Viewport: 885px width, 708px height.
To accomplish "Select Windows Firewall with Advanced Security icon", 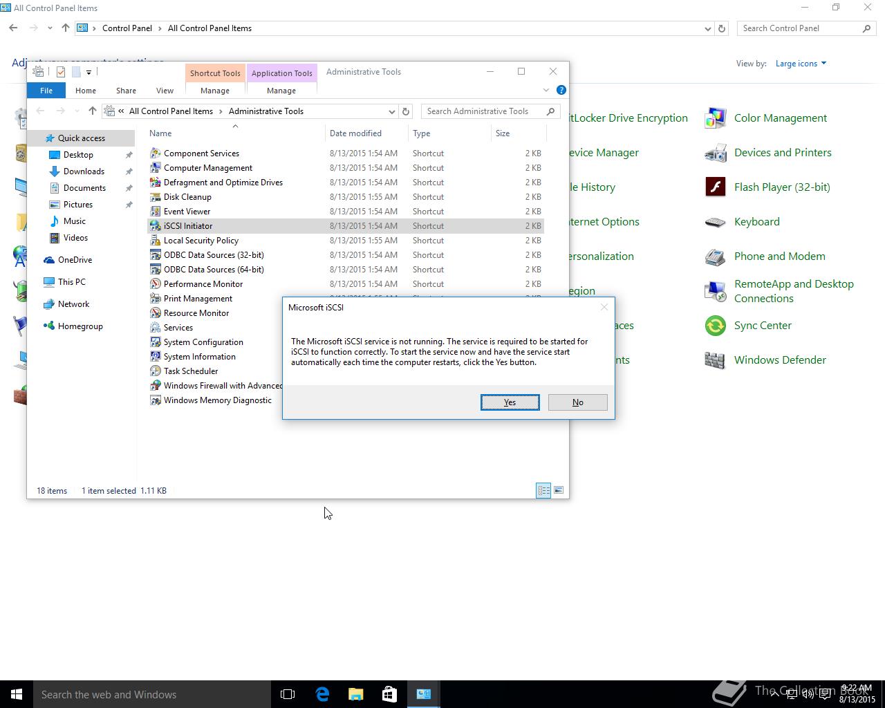I will tap(156, 386).
